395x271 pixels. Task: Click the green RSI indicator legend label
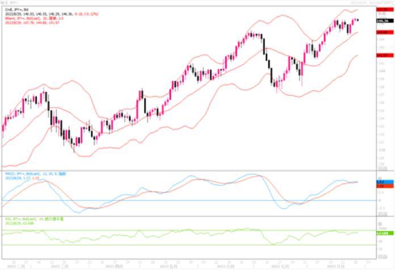tap(34, 219)
